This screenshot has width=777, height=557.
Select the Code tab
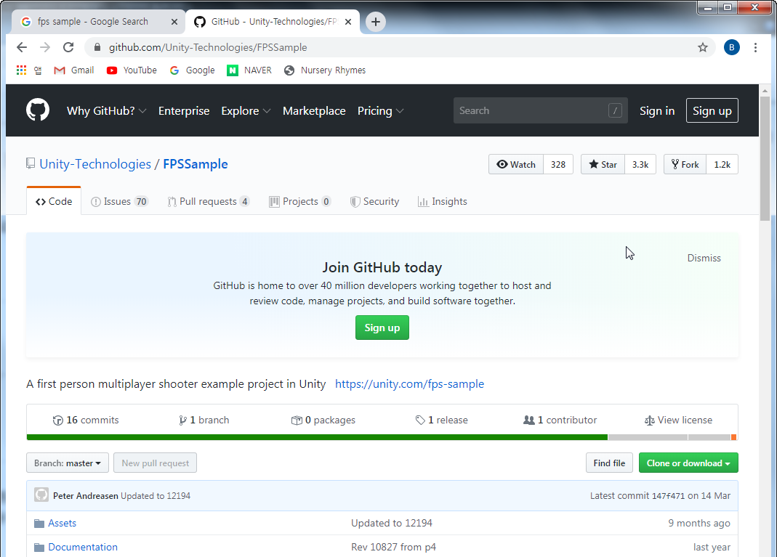[54, 201]
